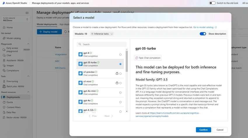
Task: Select the o1-preview radio button
Action: (120, 73)
